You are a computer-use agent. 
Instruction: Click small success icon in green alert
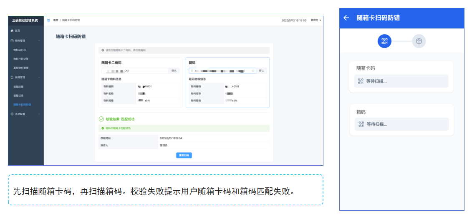[x=102, y=128]
